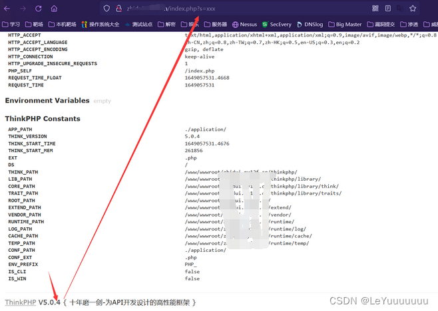Open the 测试站点 bookmark
Viewport: 438px width, 311px height.
pos(139,25)
